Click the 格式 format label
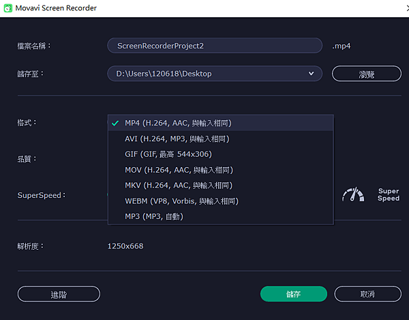 (27, 122)
